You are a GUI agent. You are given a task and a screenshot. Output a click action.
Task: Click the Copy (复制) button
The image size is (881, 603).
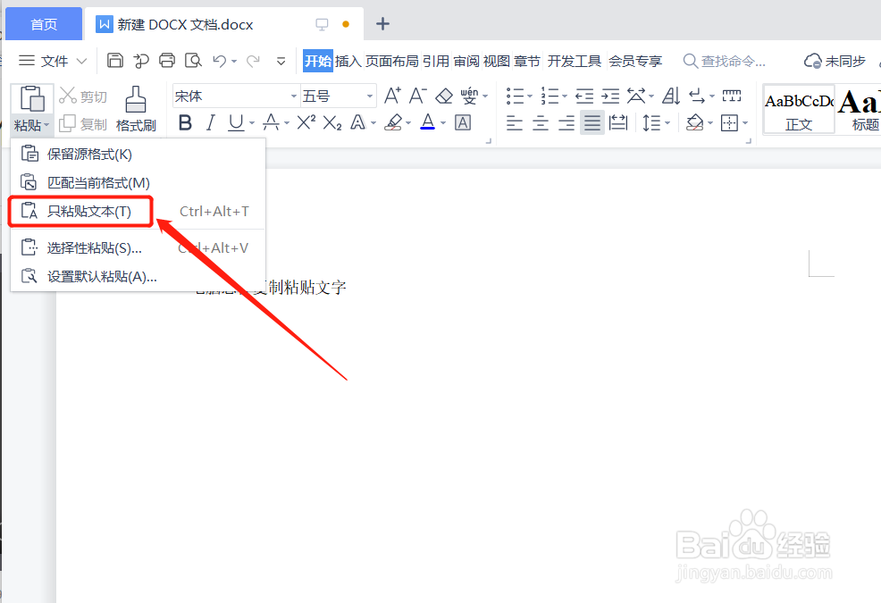pyautogui.click(x=83, y=123)
